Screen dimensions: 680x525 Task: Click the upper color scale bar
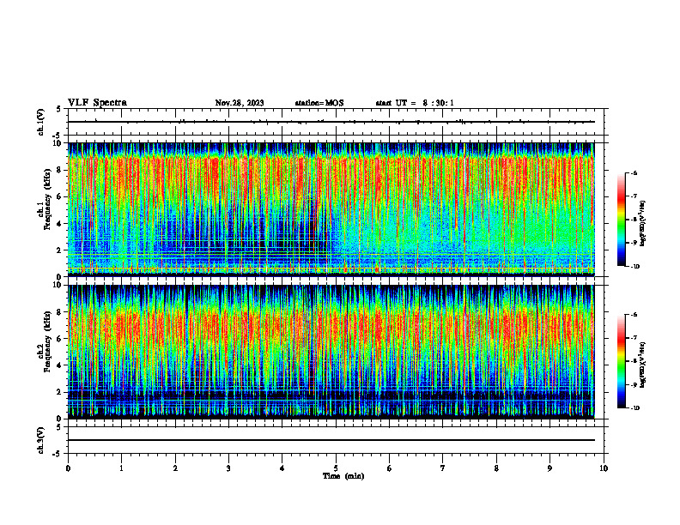coord(621,220)
